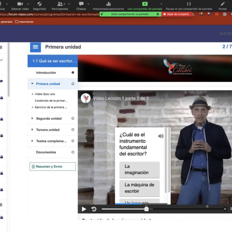The image size is (232, 232).
Task: Toggle the Introducción completion circle
Action: (x=73, y=73)
